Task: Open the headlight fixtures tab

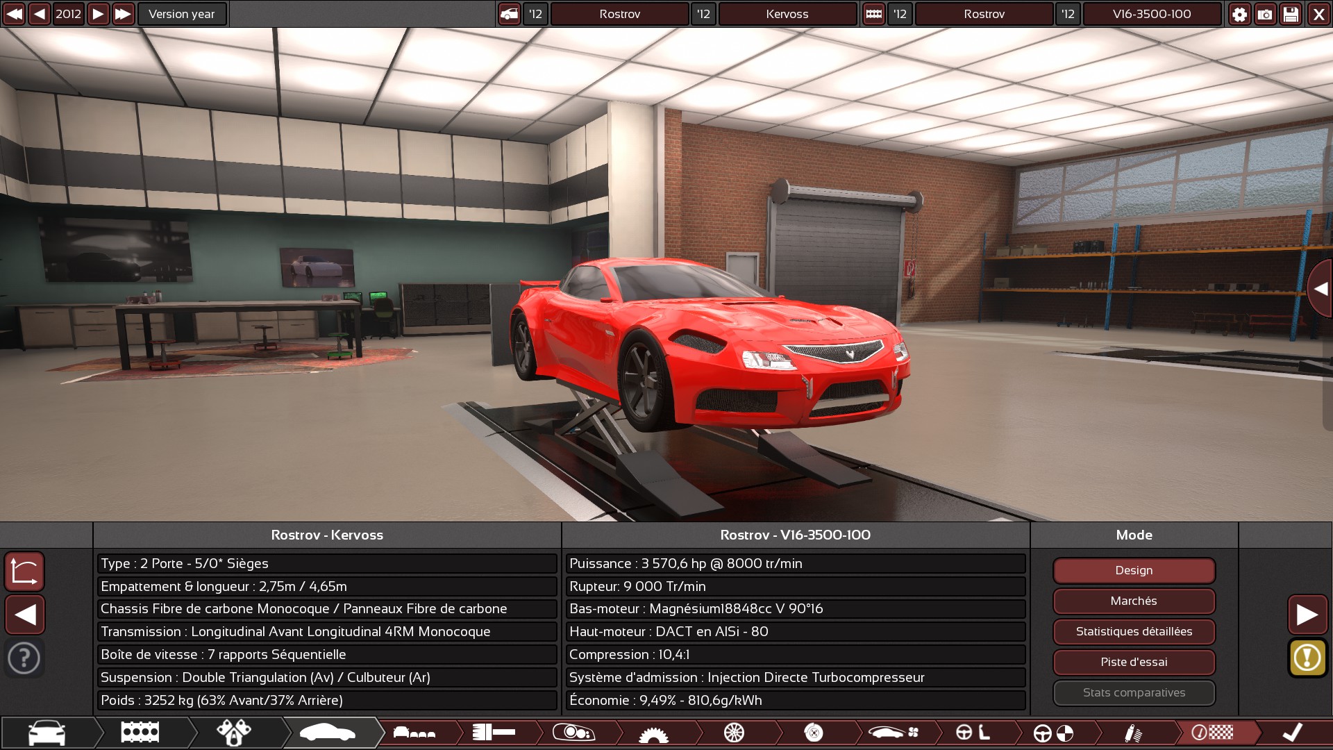Action: click(574, 733)
